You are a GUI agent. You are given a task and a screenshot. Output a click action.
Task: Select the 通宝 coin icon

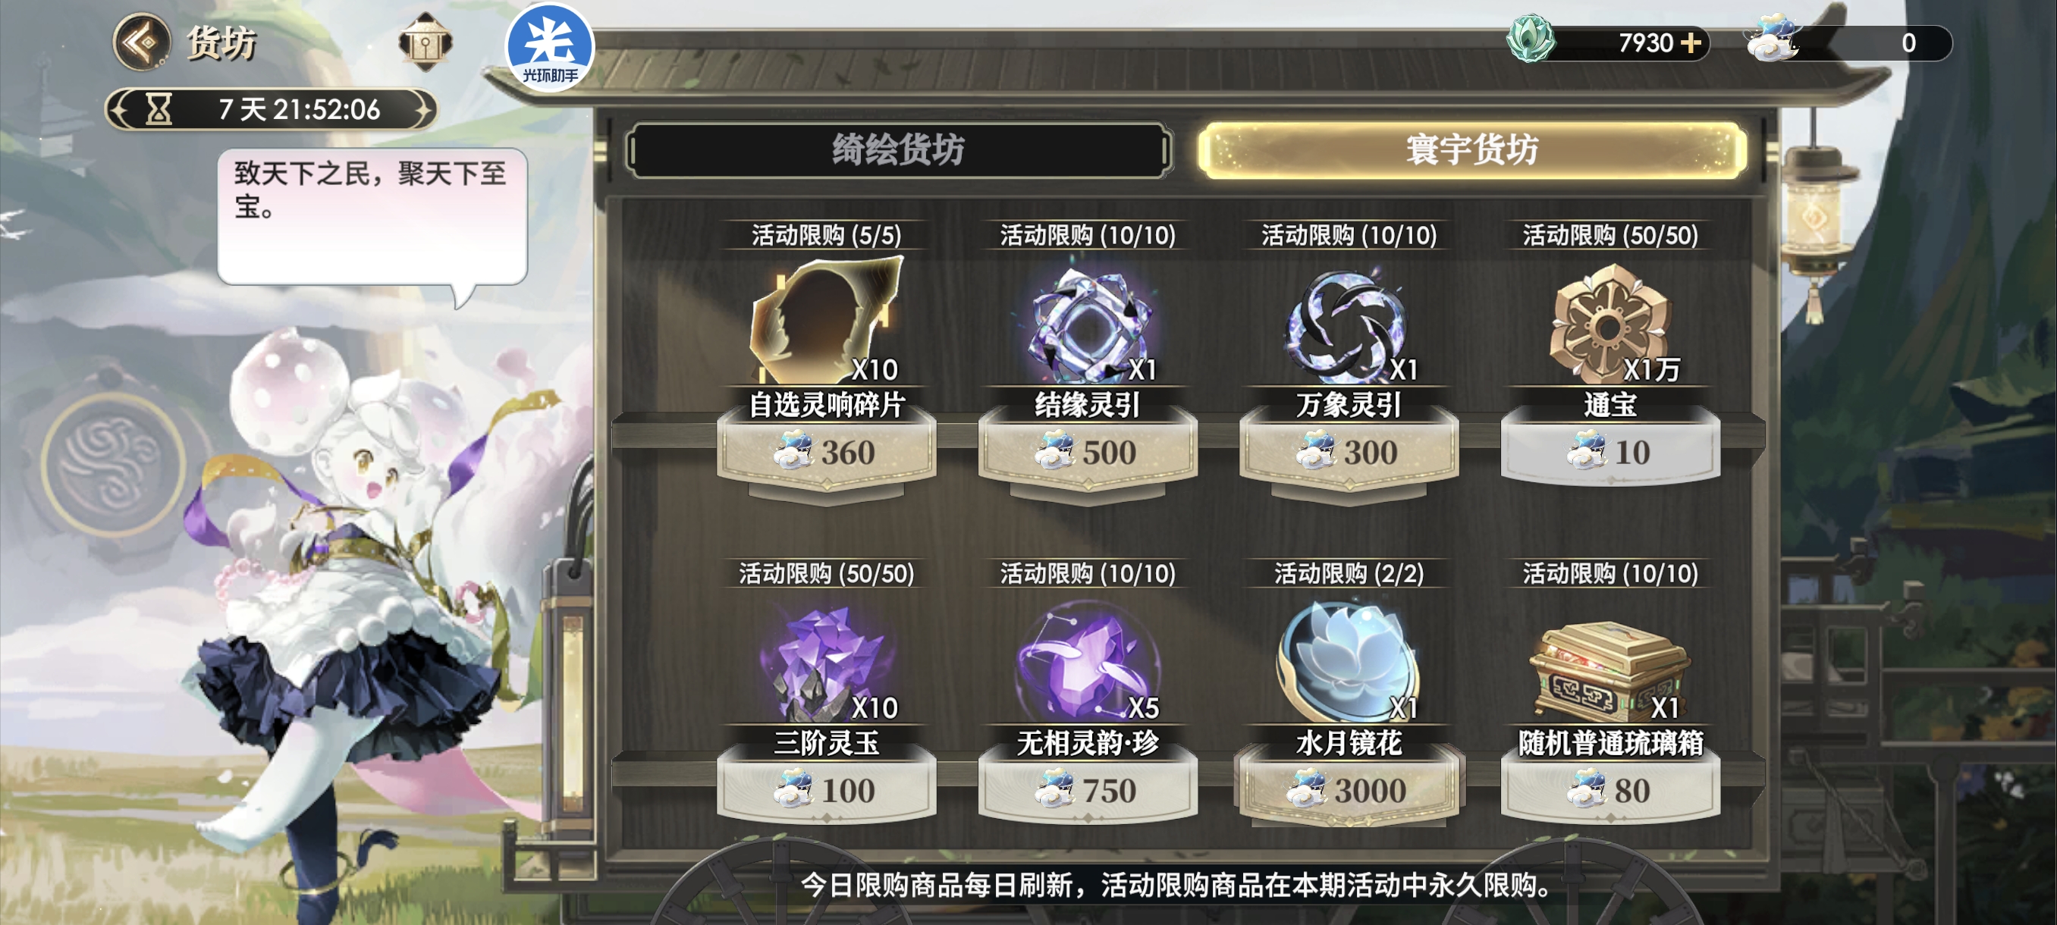[x=1608, y=324]
